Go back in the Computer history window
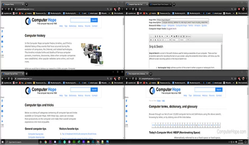The image size is (249, 145). click(x=2, y=9)
